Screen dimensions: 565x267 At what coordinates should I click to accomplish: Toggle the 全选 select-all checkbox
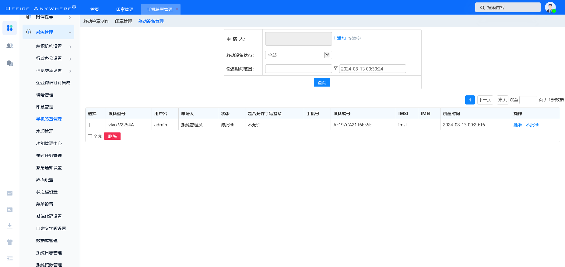click(90, 136)
